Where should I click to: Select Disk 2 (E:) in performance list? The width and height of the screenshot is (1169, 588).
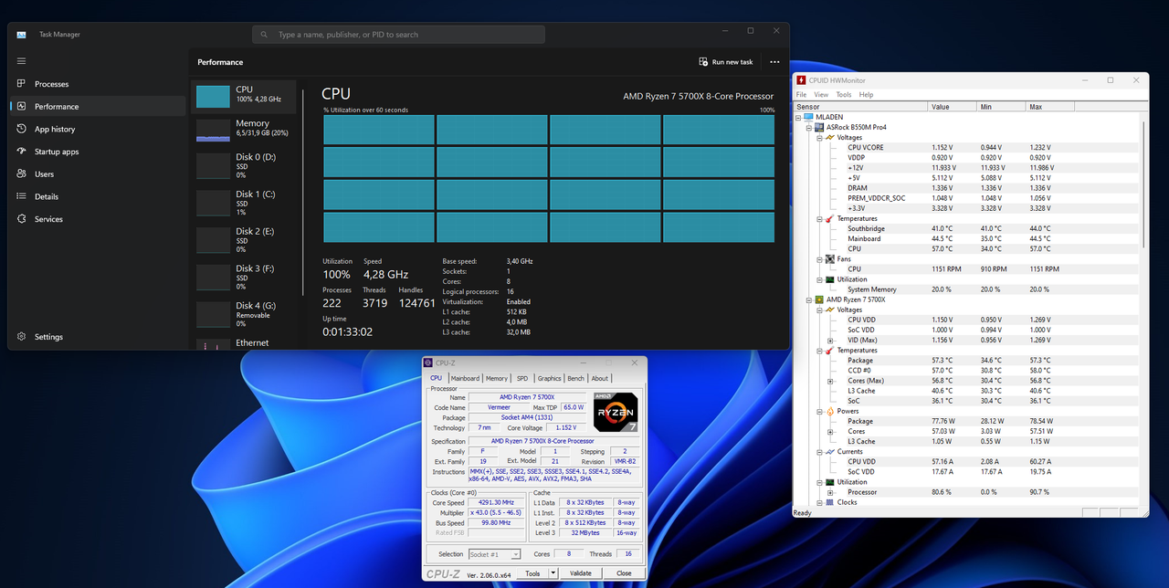point(243,240)
